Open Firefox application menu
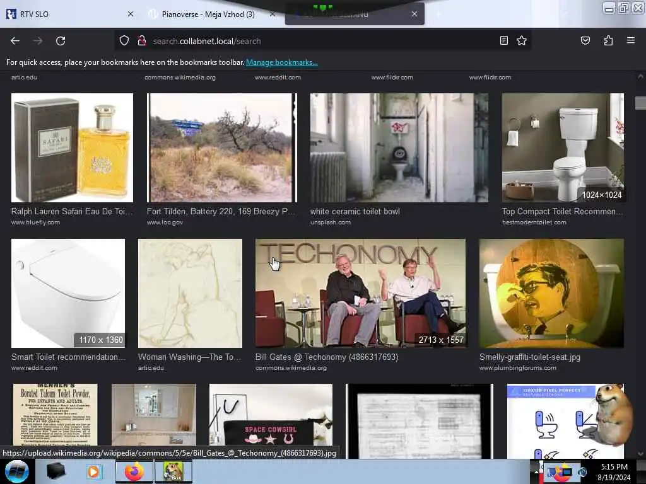 tap(630, 40)
